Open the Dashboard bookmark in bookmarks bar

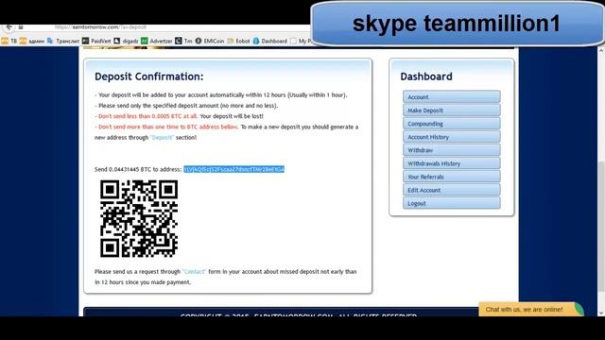click(x=270, y=41)
